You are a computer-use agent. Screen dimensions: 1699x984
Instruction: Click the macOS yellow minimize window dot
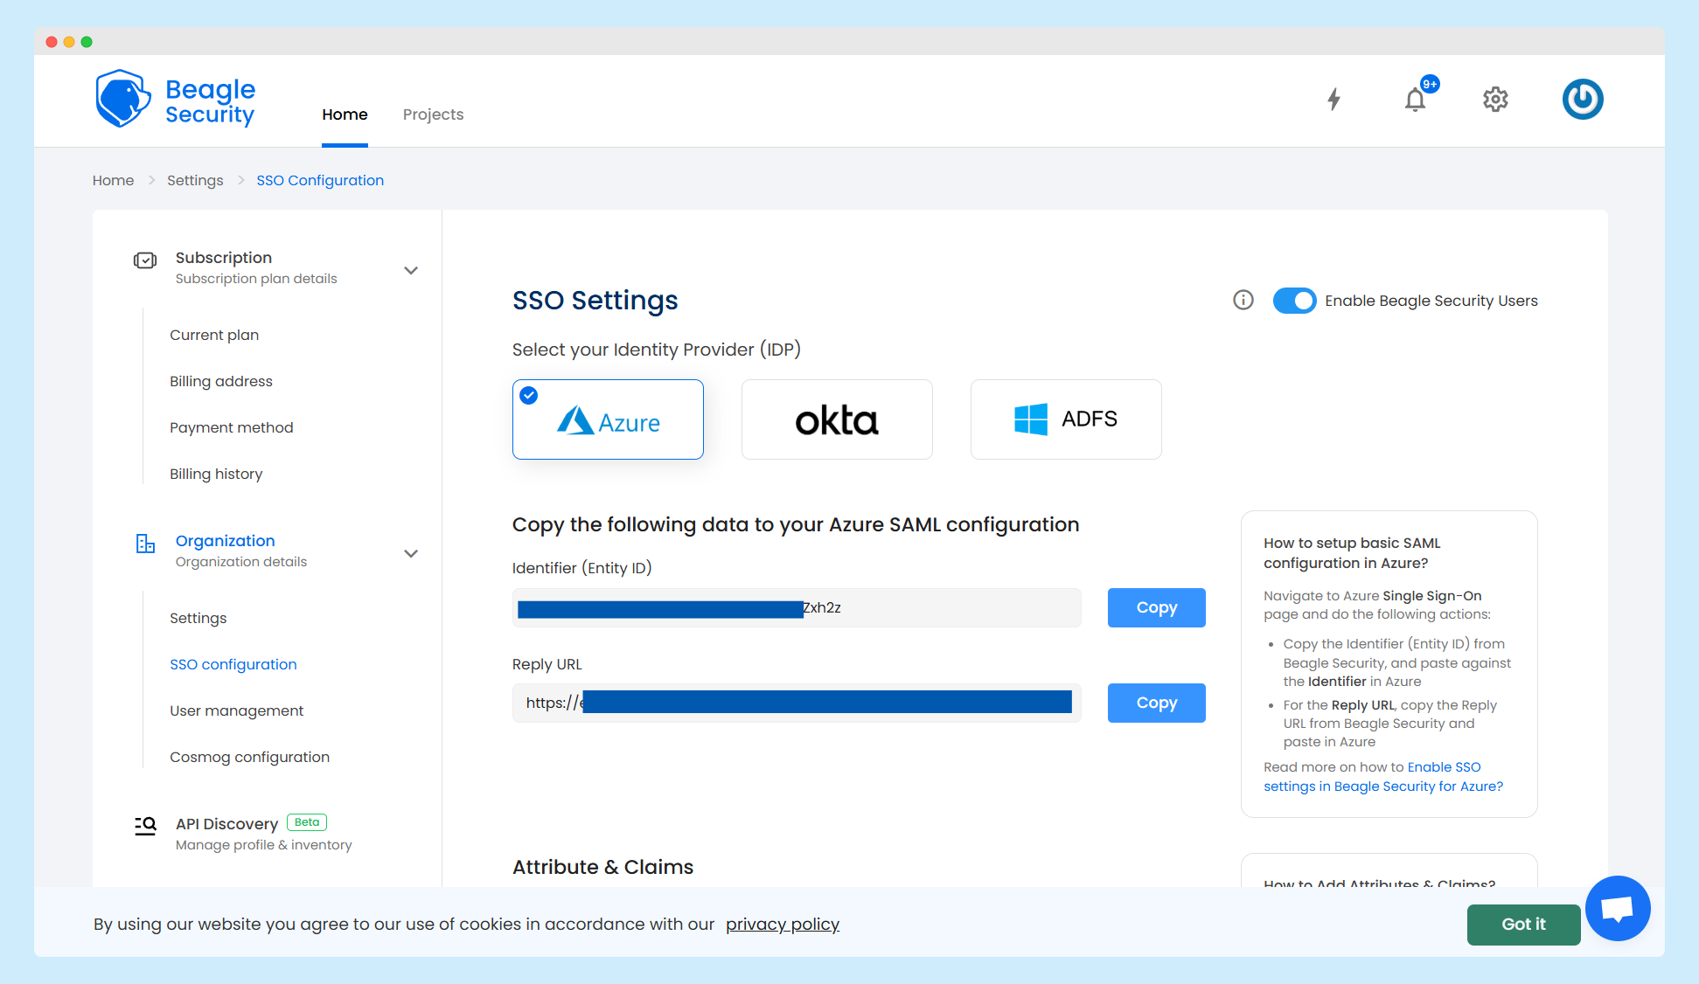69,42
